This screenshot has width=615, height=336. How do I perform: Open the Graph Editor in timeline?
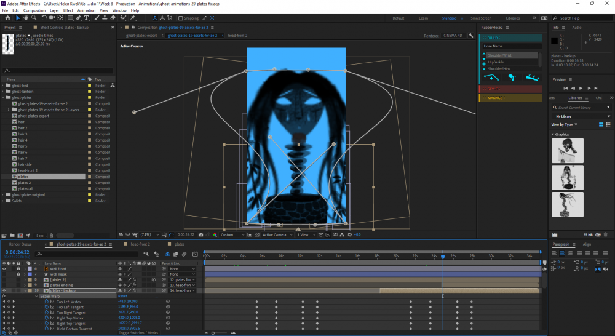tap(195, 254)
